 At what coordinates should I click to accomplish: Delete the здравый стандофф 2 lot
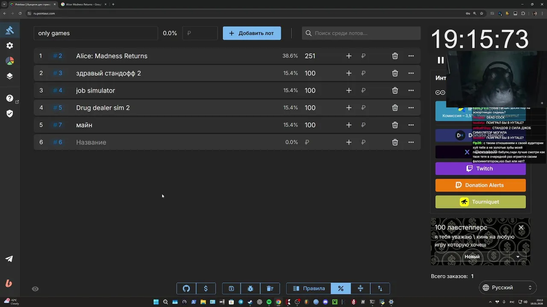point(395,73)
